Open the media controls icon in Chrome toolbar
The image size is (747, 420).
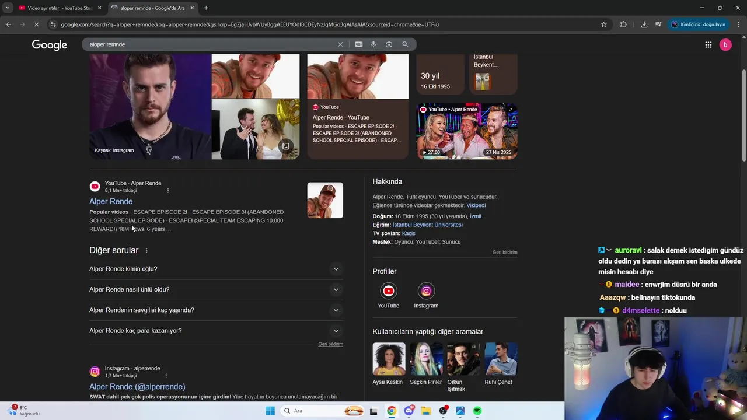(658, 24)
